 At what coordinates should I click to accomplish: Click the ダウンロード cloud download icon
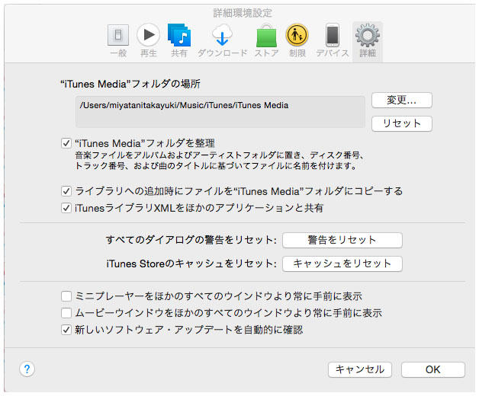point(223,36)
